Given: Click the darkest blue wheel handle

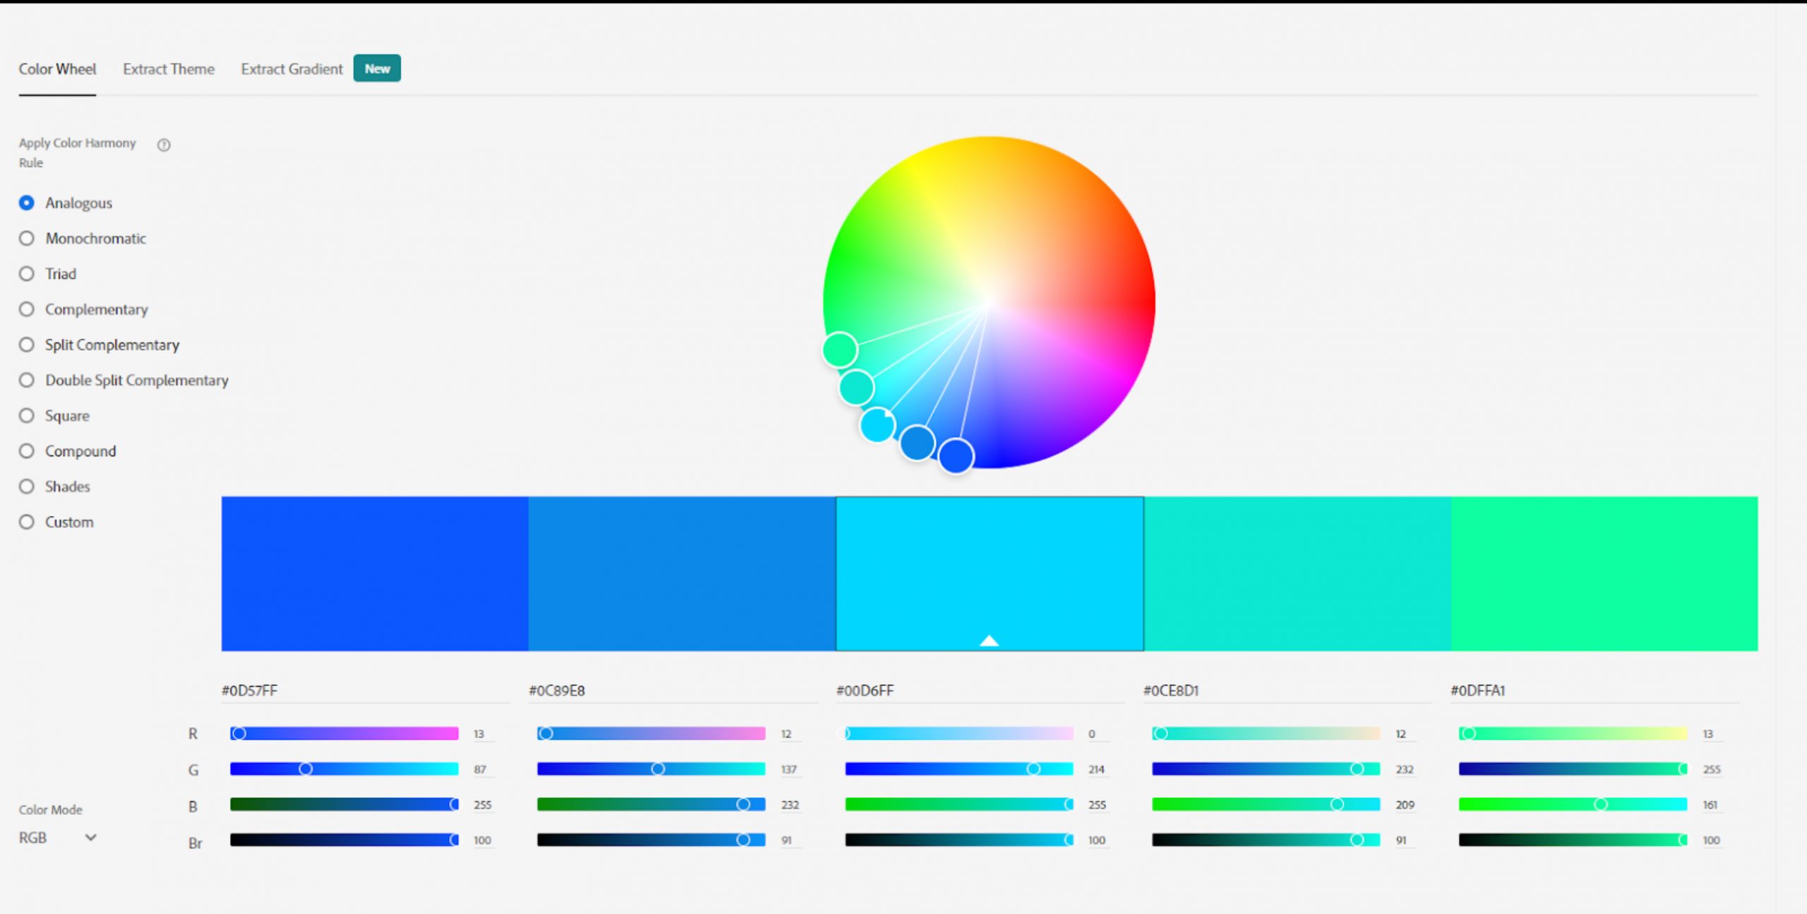Looking at the screenshot, I should point(956,456).
